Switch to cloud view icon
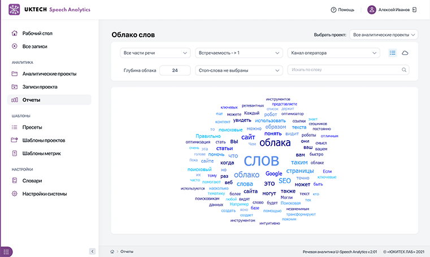This screenshot has width=430, height=257. pyautogui.click(x=405, y=53)
